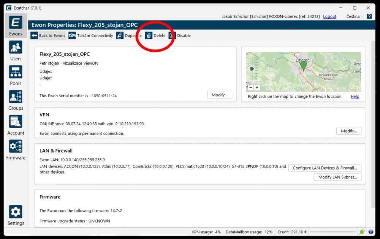Open the Čeština language dropdown
This screenshot has width=380, height=239.
tap(355, 16)
